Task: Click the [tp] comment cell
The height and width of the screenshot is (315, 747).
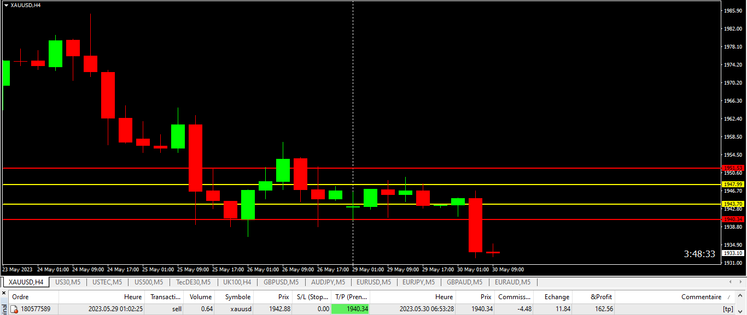Action: click(675, 309)
